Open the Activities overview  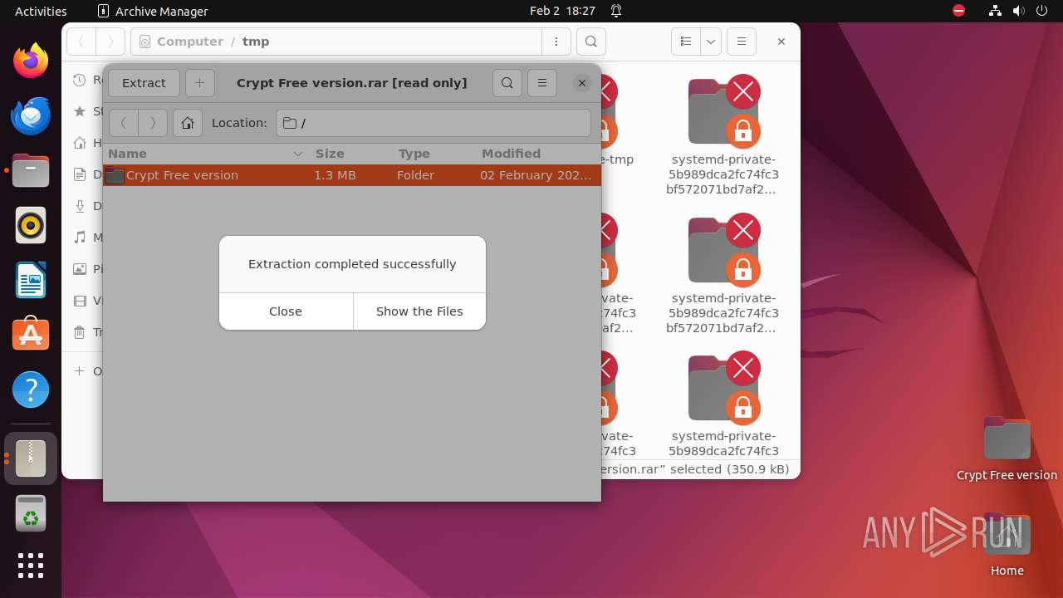pos(41,11)
